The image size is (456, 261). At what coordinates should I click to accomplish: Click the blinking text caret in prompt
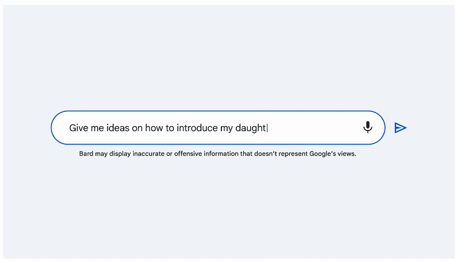click(x=267, y=128)
